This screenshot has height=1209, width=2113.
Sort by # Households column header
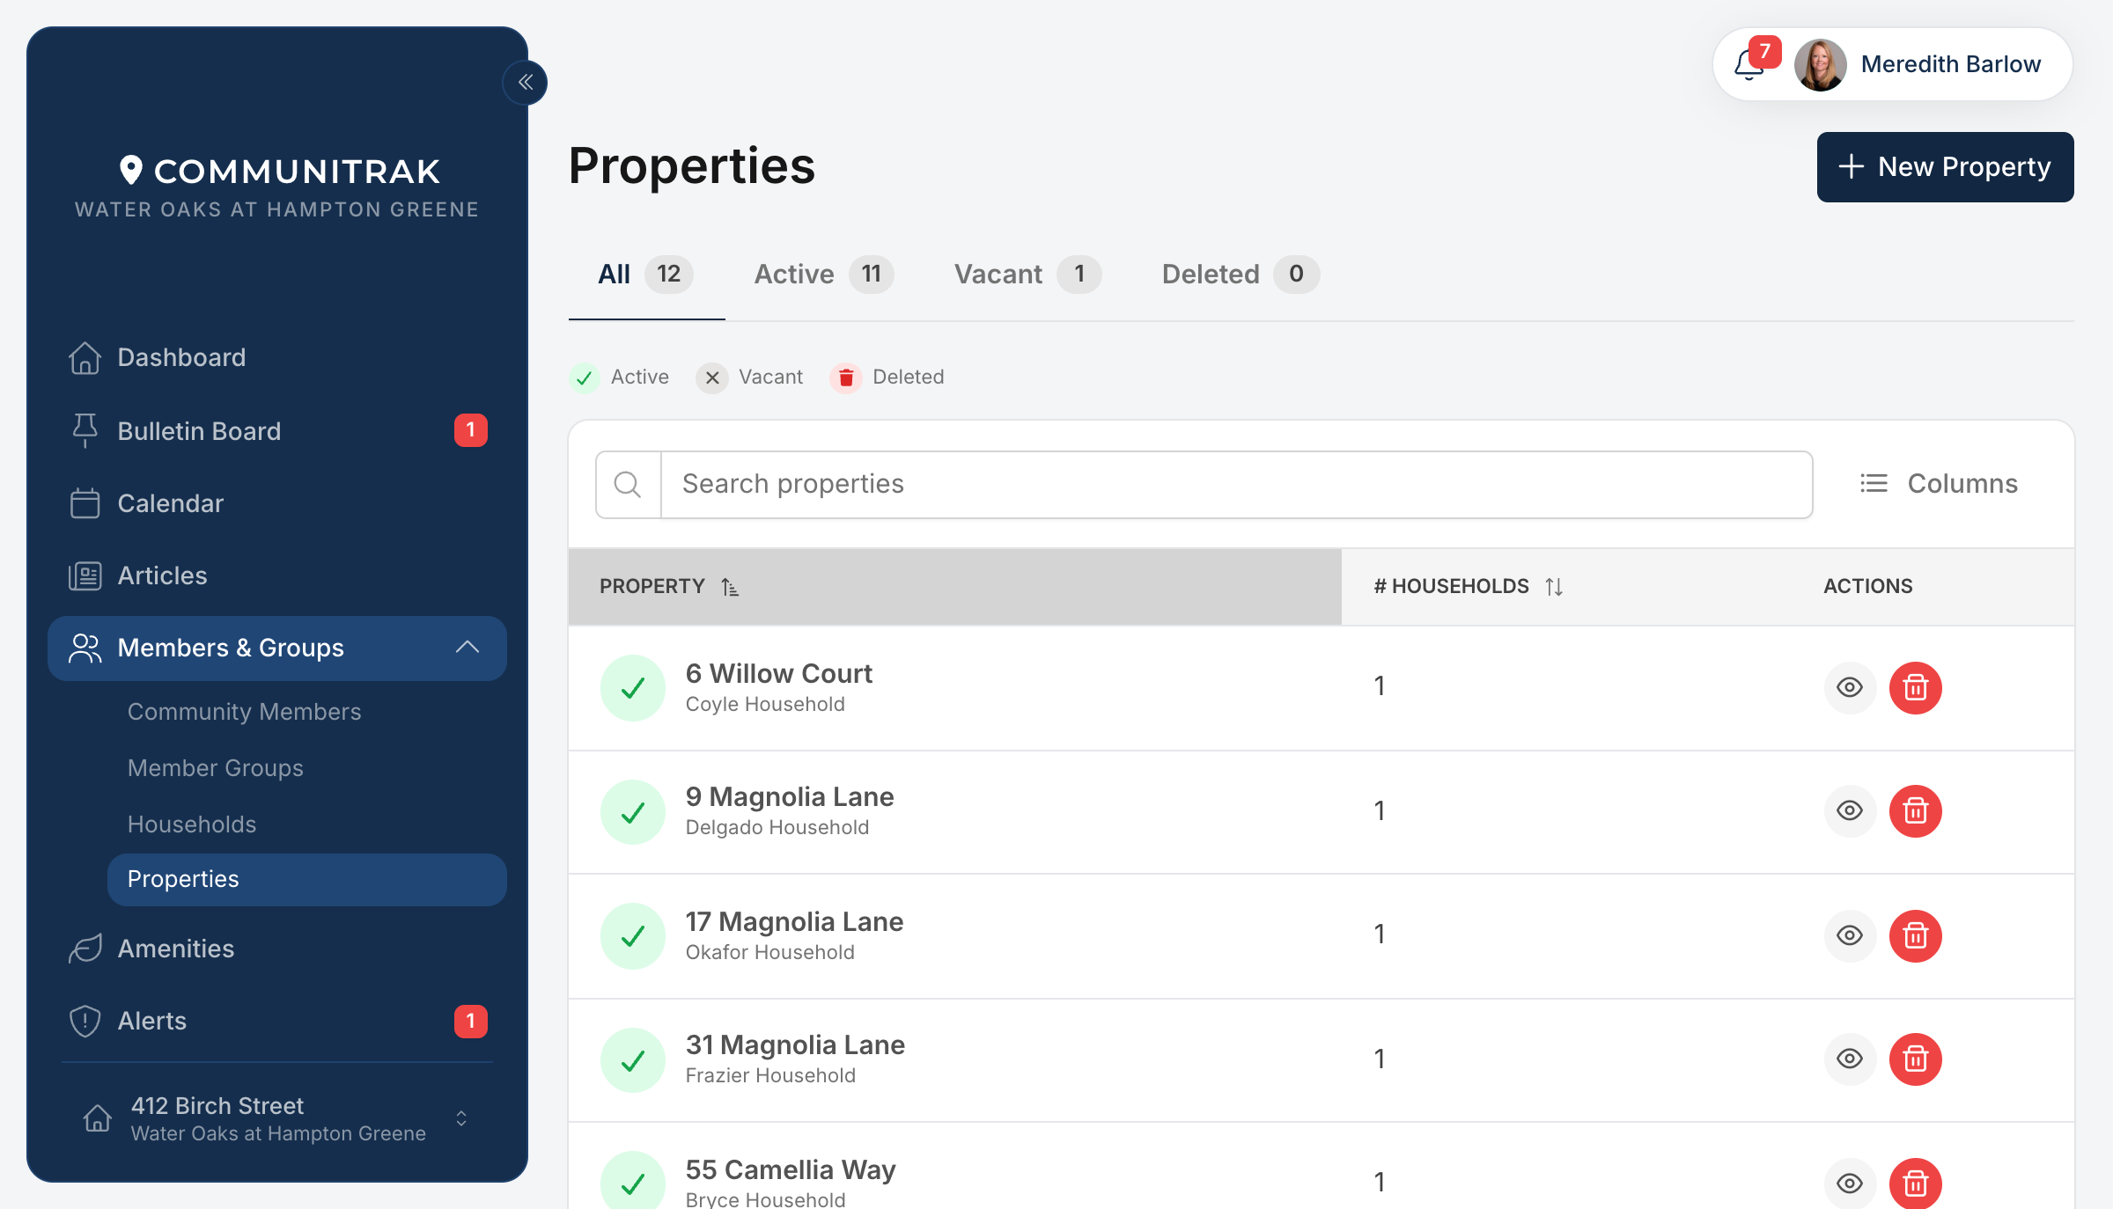pyautogui.click(x=1469, y=587)
